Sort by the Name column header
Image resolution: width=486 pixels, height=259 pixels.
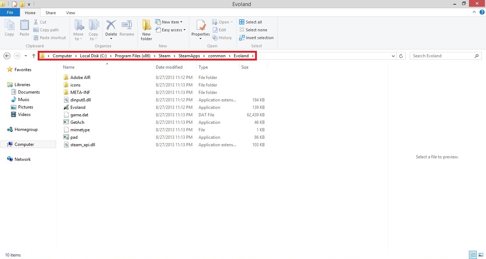pos(69,67)
